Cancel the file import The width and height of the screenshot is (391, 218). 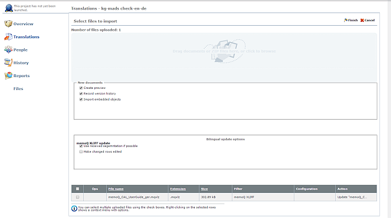click(x=368, y=20)
